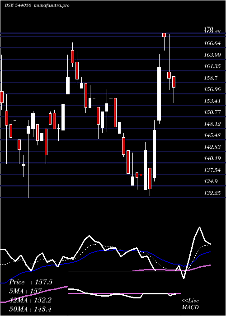Click the 153.41 price axis label
226x316 pixels.
point(212,101)
